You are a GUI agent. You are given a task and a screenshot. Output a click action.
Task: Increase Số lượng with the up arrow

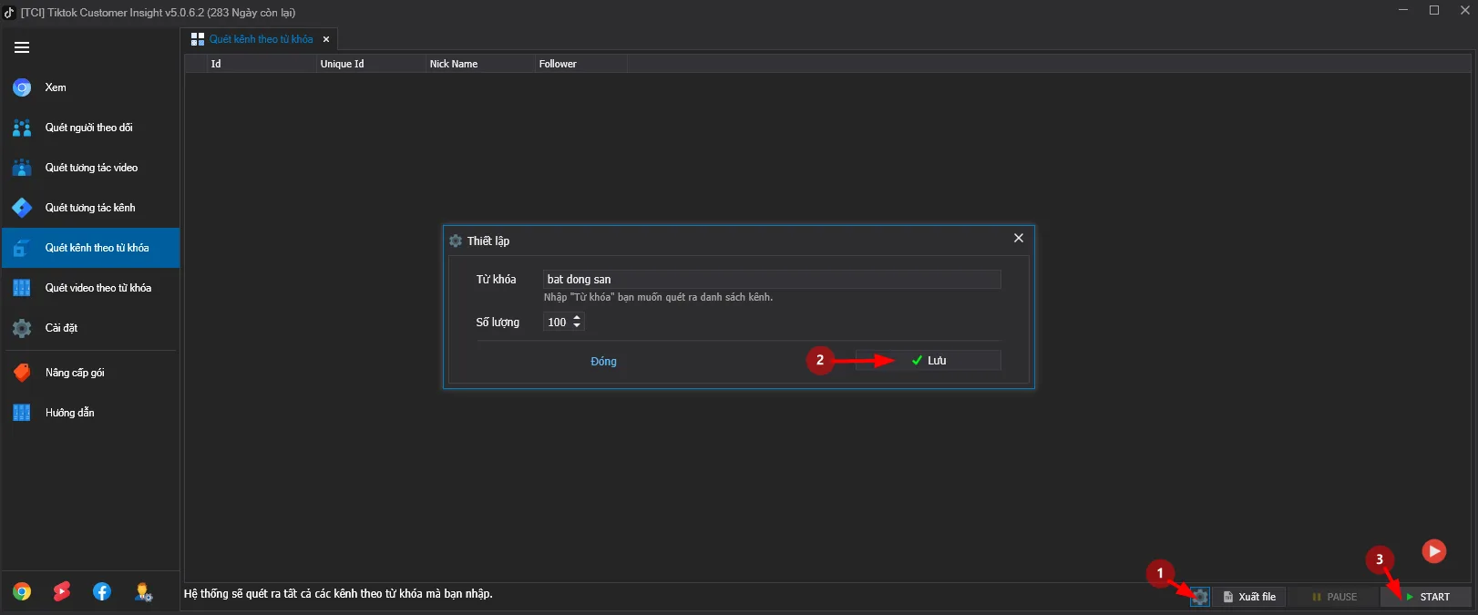pyautogui.click(x=577, y=318)
